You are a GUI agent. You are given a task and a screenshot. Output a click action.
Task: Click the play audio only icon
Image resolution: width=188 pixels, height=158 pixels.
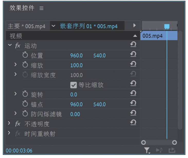pyautogui.click(x=159, y=150)
